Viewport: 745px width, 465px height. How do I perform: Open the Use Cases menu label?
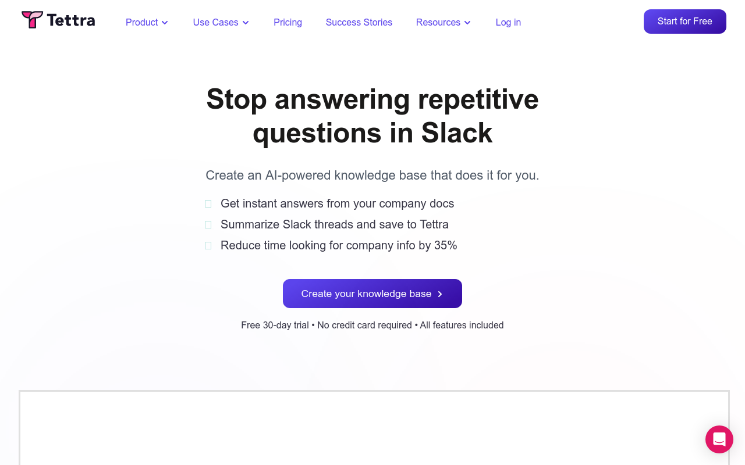216,22
